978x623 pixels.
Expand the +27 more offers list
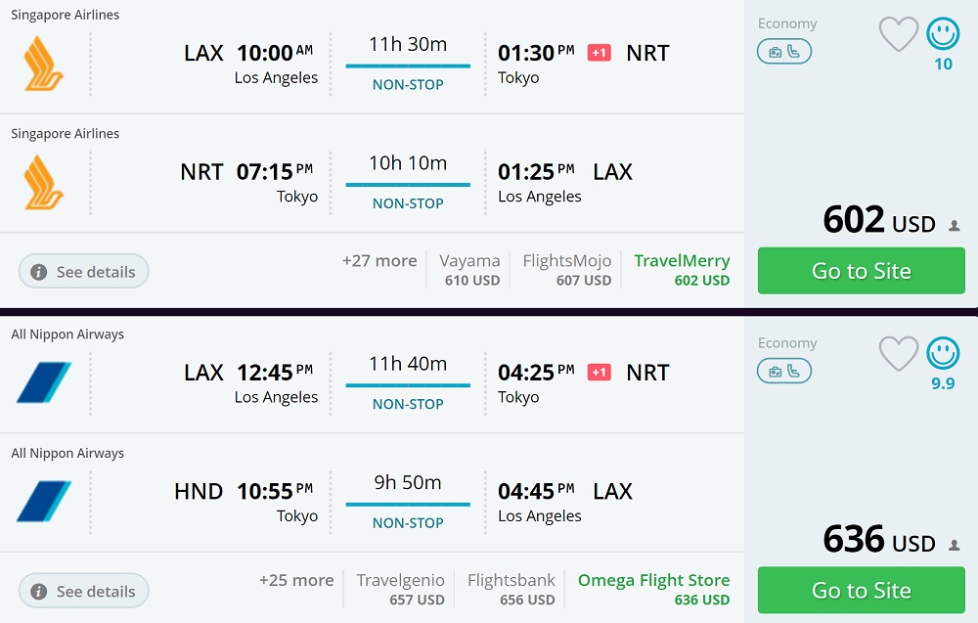click(379, 261)
